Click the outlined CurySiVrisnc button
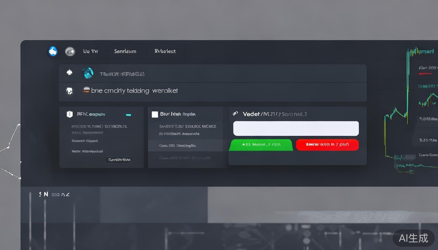The width and height of the screenshot is (438, 250). [x=119, y=160]
